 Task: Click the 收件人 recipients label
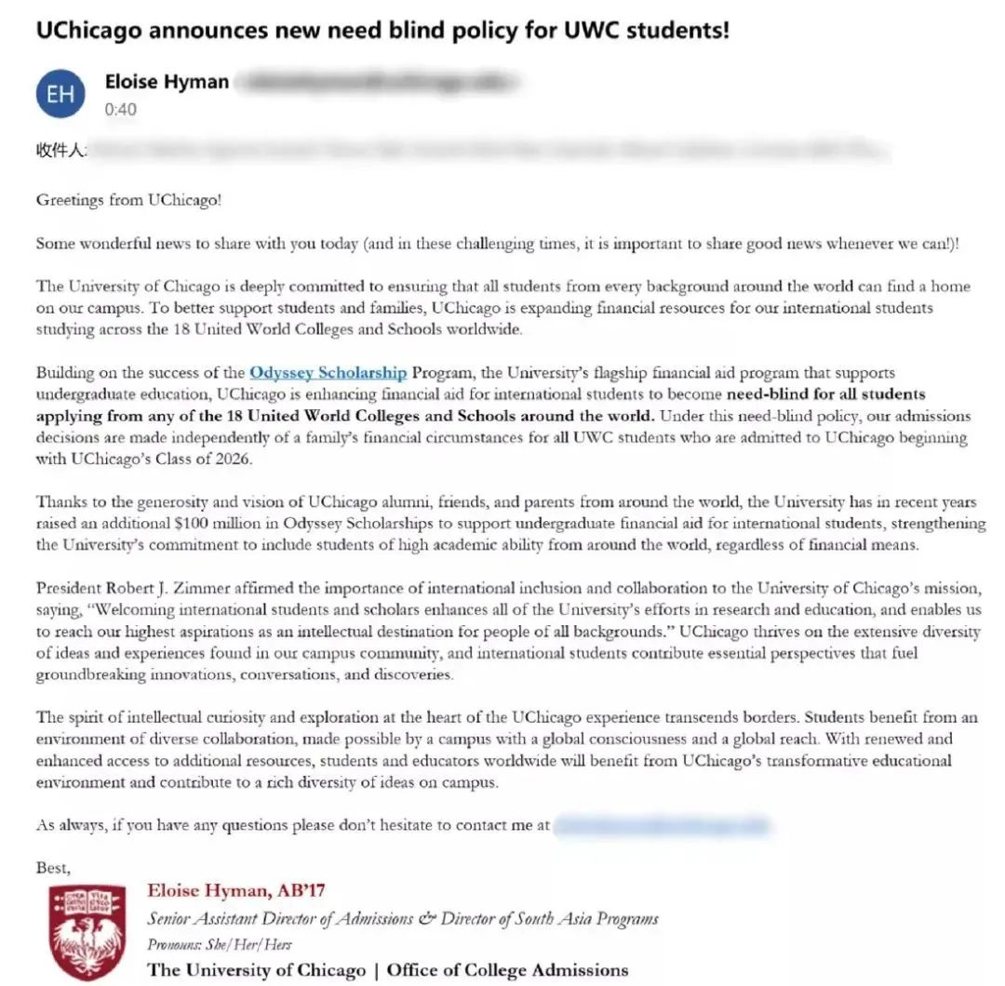pyautogui.click(x=61, y=151)
